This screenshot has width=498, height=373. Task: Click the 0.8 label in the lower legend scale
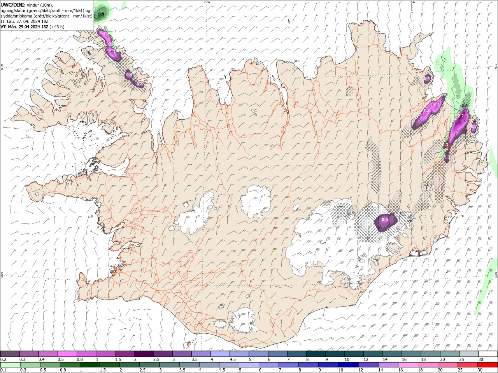pos(63,370)
